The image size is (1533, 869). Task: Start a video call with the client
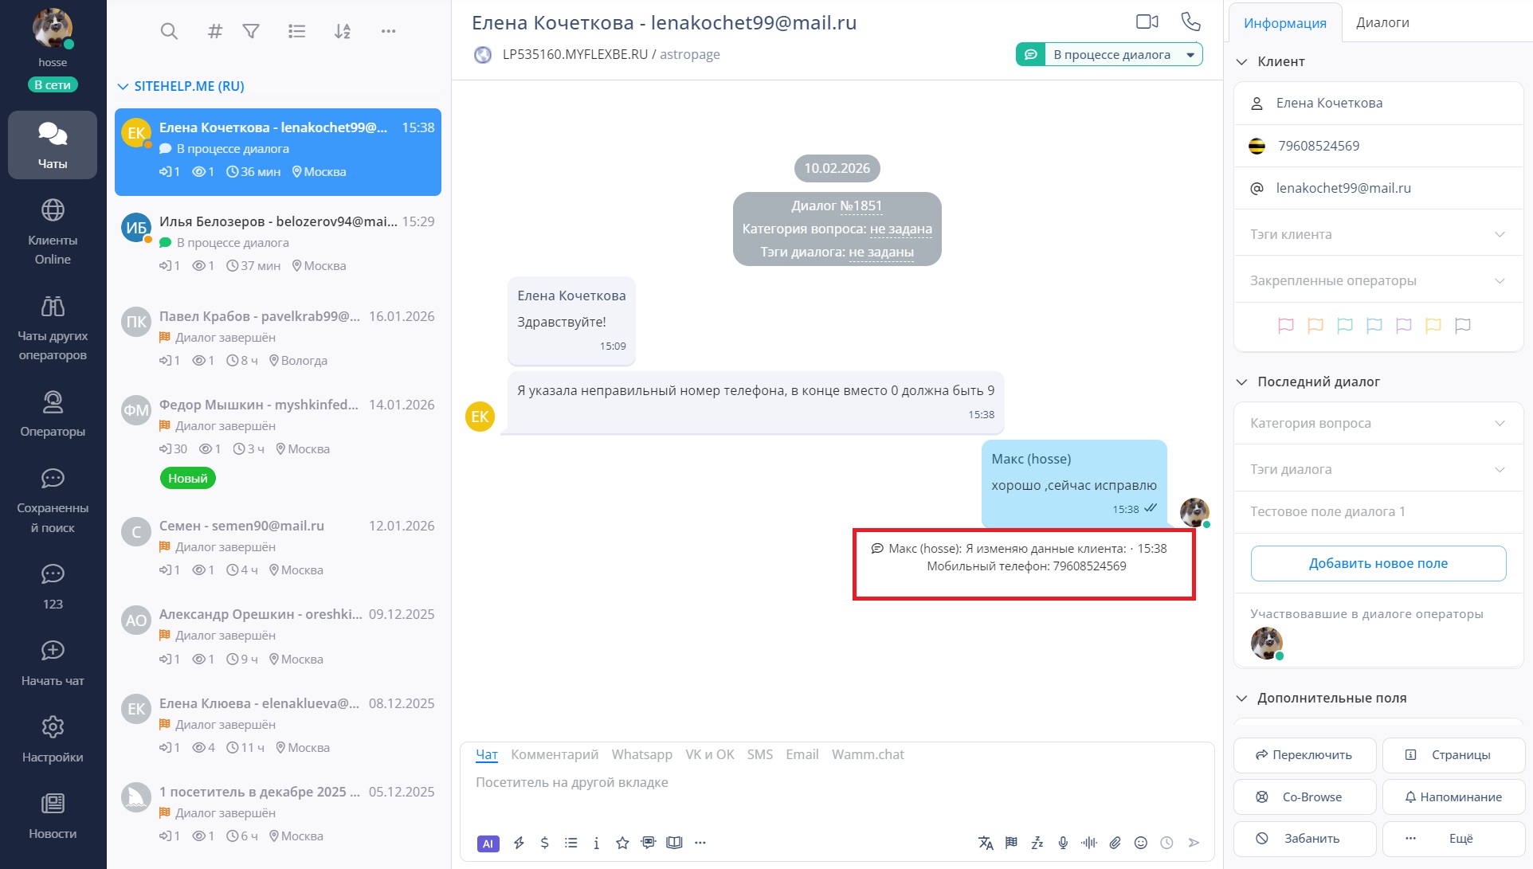pos(1147,22)
